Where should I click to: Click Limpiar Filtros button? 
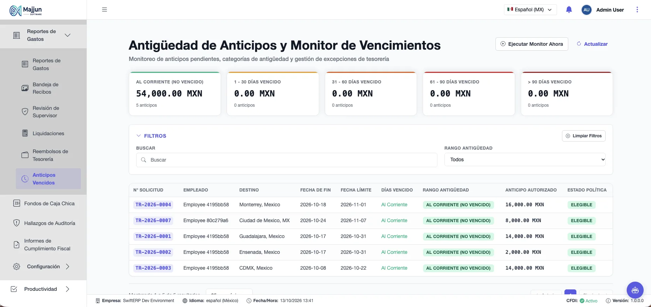point(584,136)
